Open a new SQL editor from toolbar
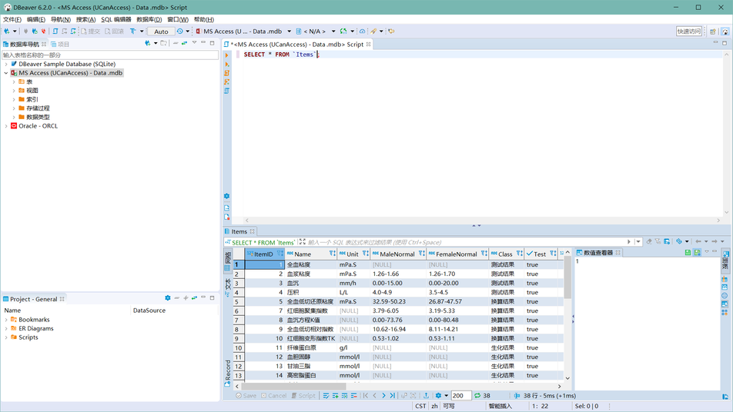Screen dimensions: 733x412 55,32
